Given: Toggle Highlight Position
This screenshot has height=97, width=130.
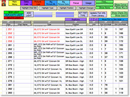Looking at the screenshot, I should [x=67, y=8].
